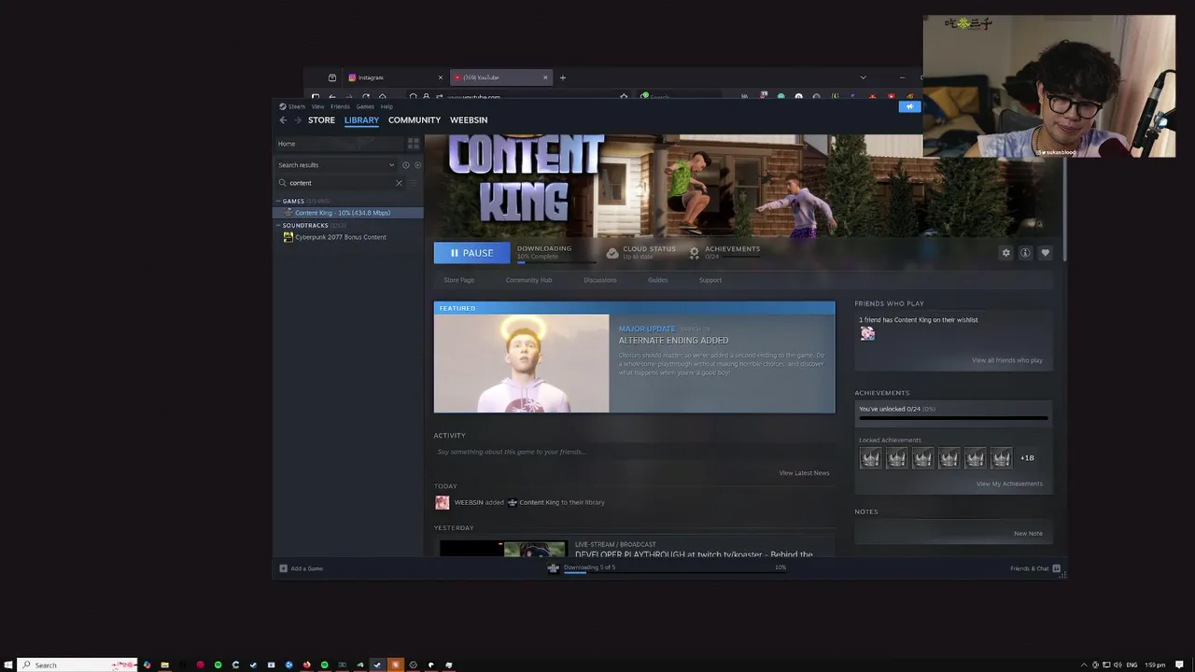The width and height of the screenshot is (1195, 672).
Task: Click View My Achievements
Action: point(1009,483)
